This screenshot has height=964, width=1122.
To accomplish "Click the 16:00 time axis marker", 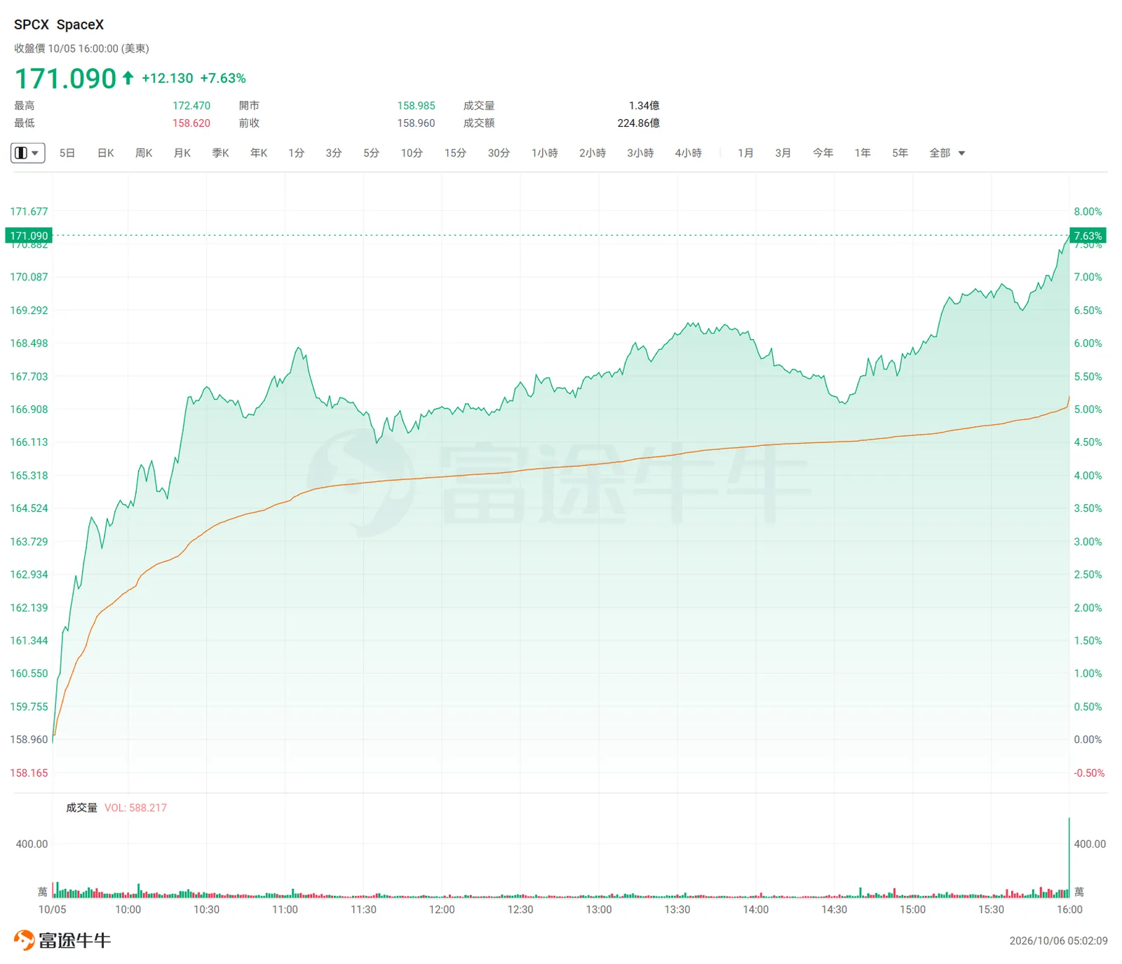I will click(x=1069, y=909).
